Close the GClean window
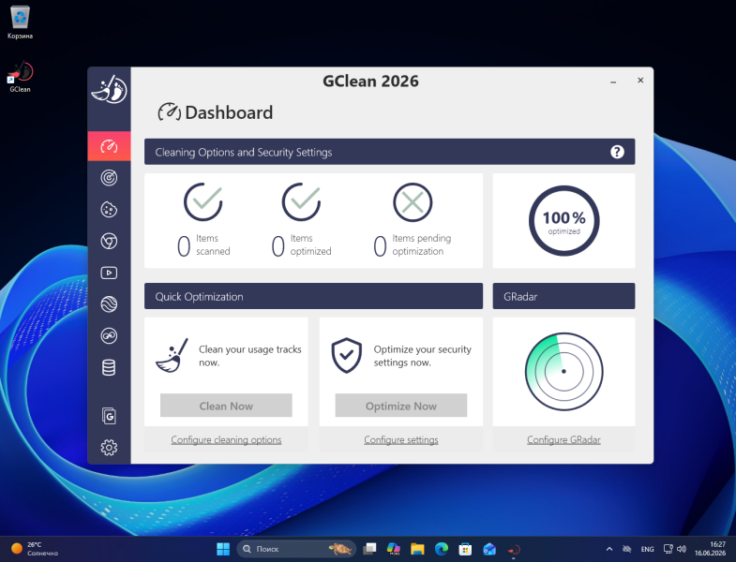The width and height of the screenshot is (736, 562). point(639,81)
